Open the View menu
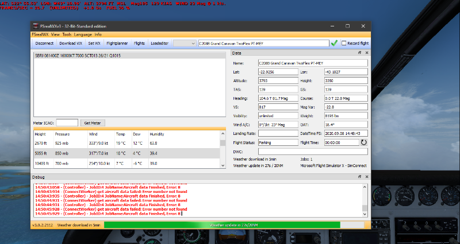Image resolution: width=460 pixels, height=244 pixels. [55, 34]
